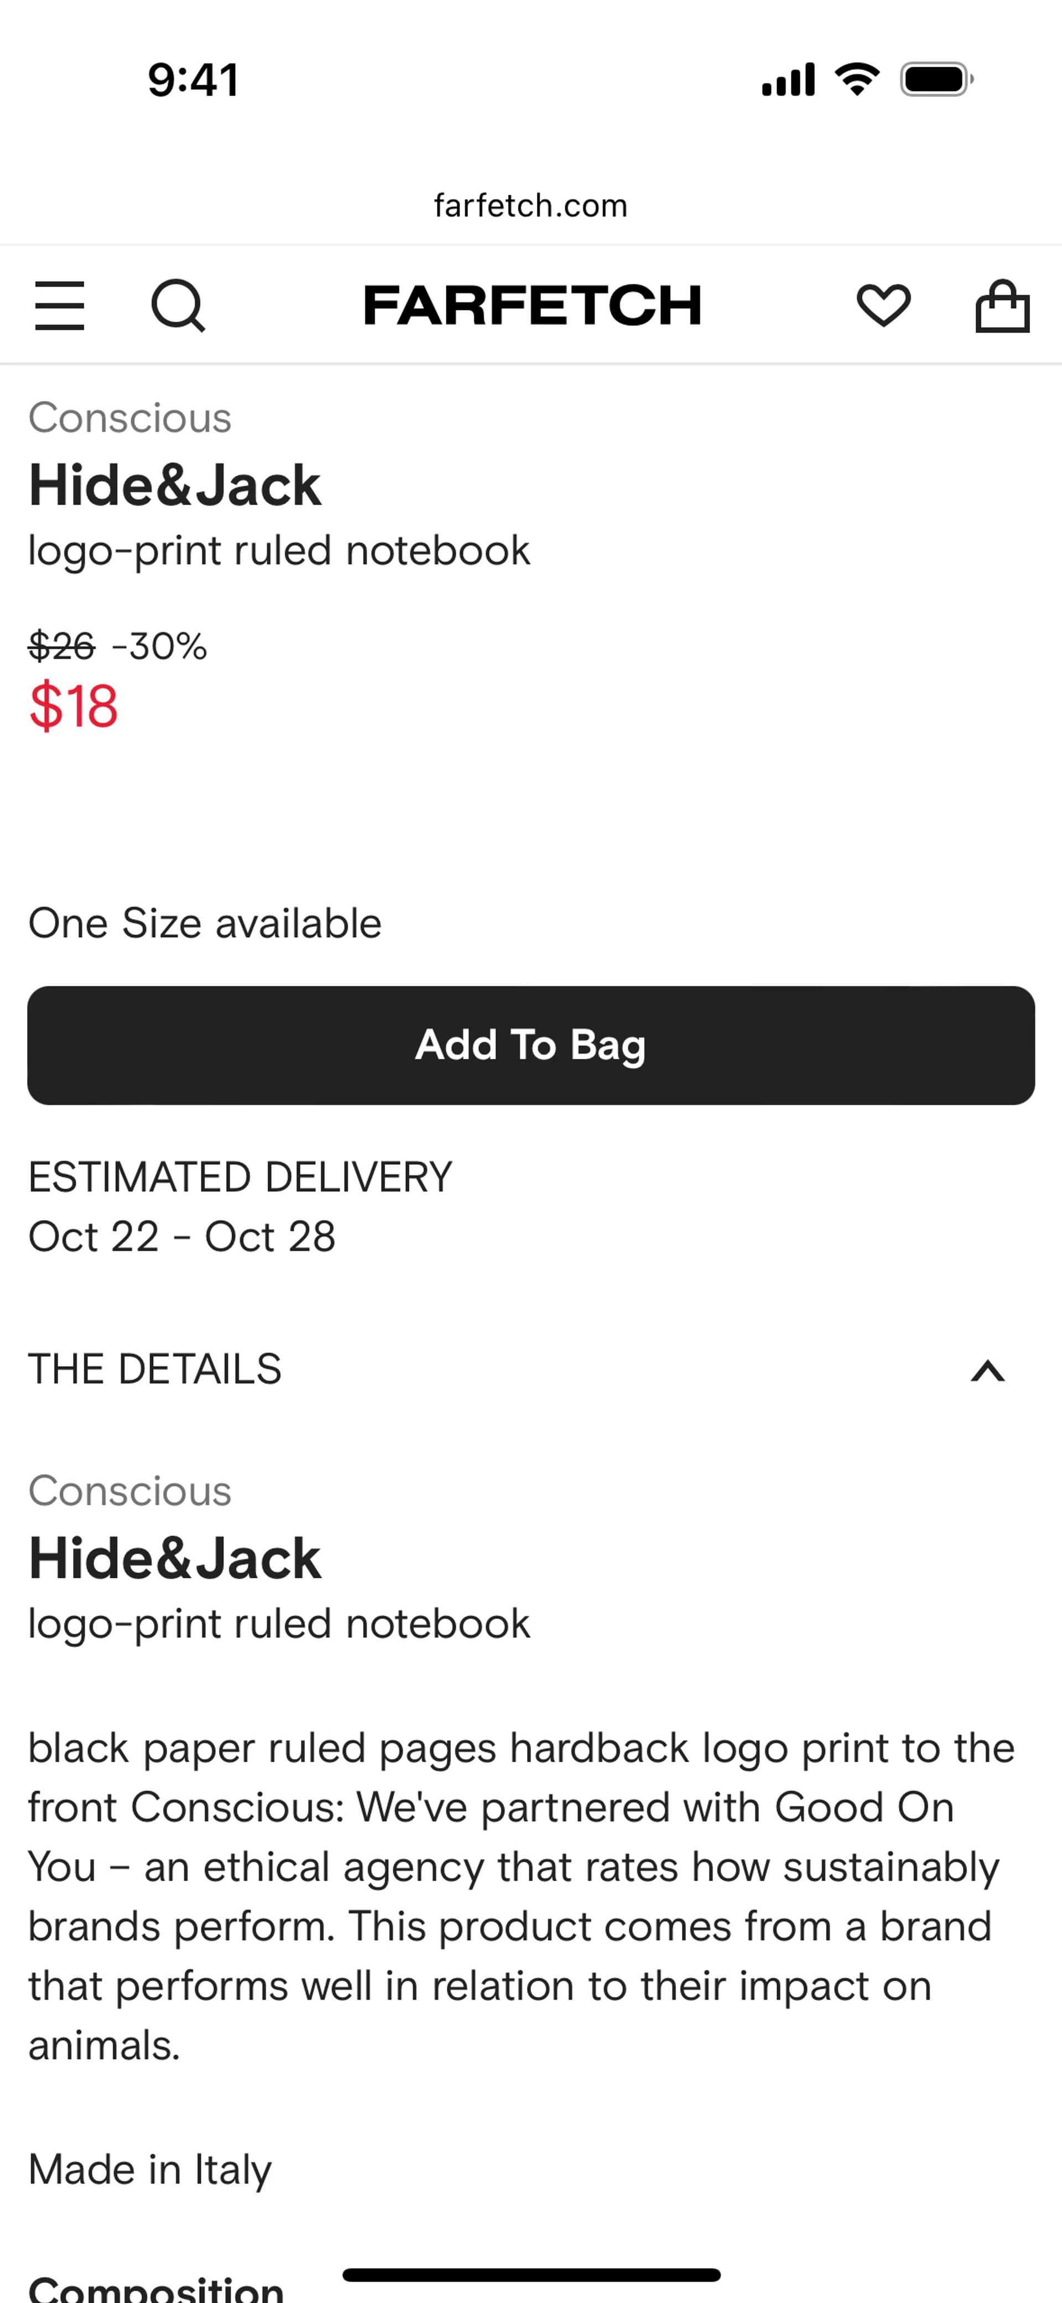Tap the Conscious label under the header
The image size is (1062, 2303).
coord(129,418)
